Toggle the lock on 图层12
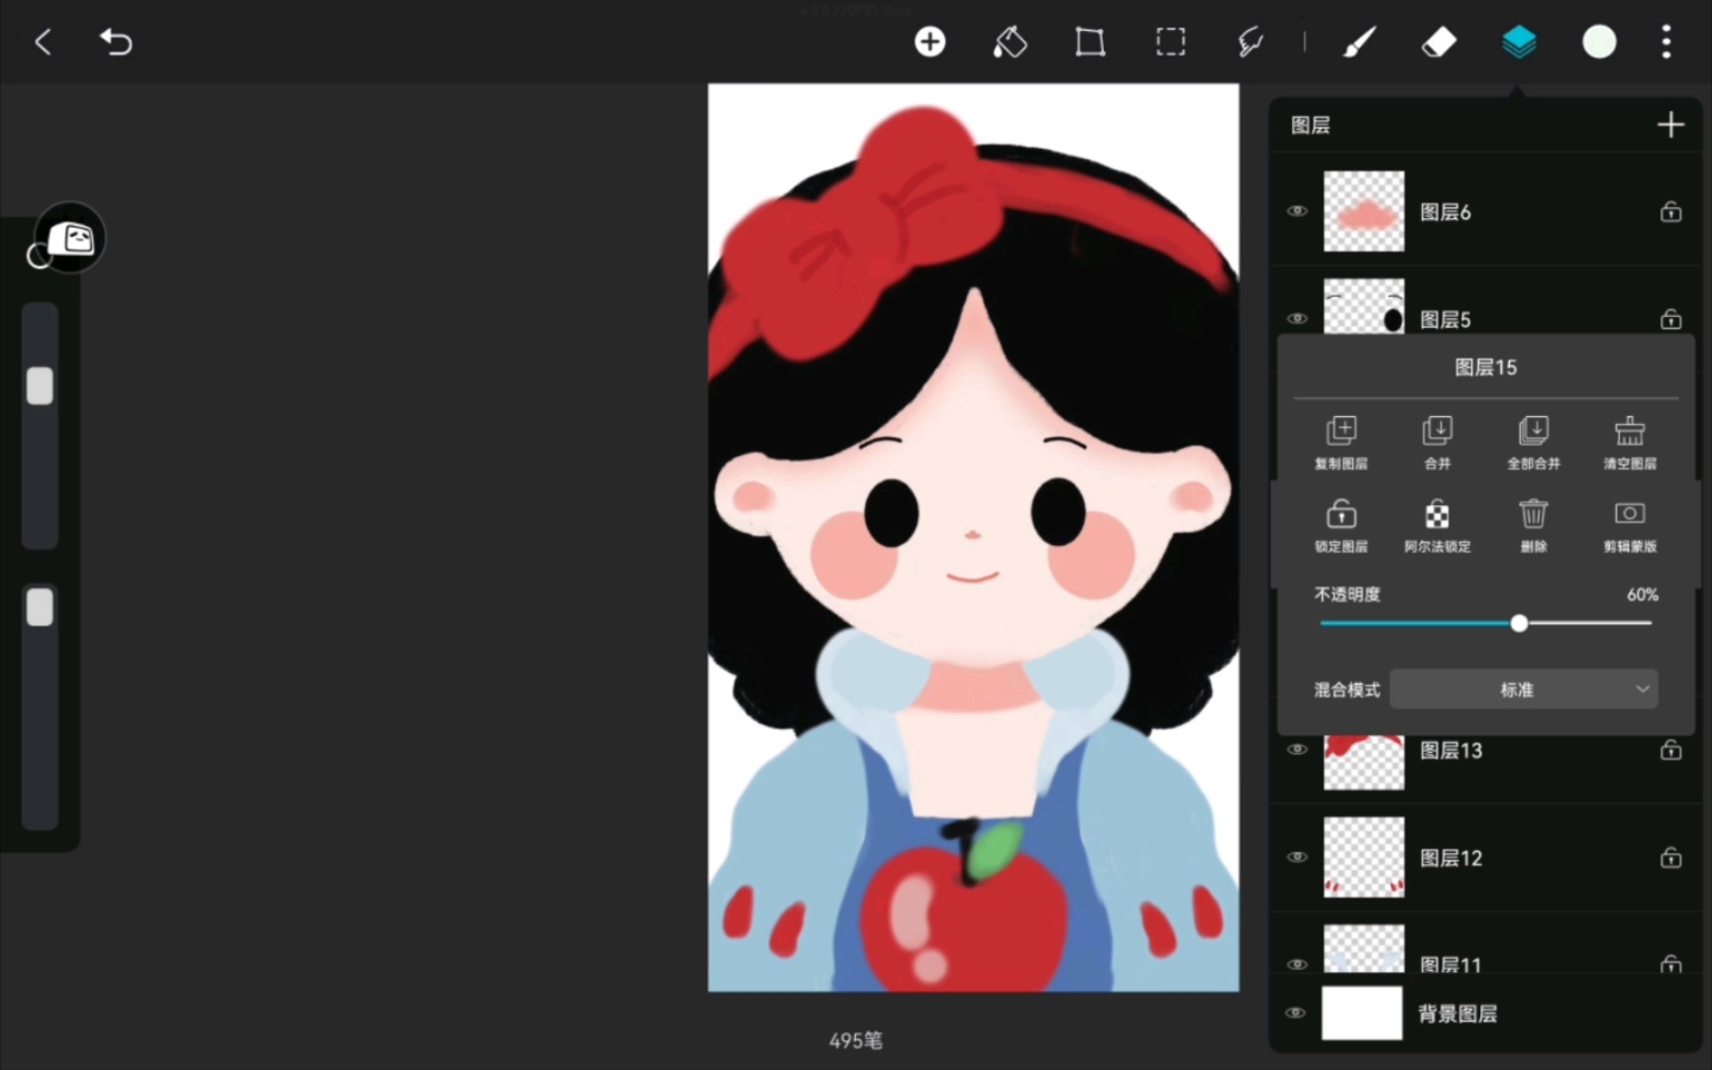This screenshot has height=1070, width=1712. click(1670, 857)
